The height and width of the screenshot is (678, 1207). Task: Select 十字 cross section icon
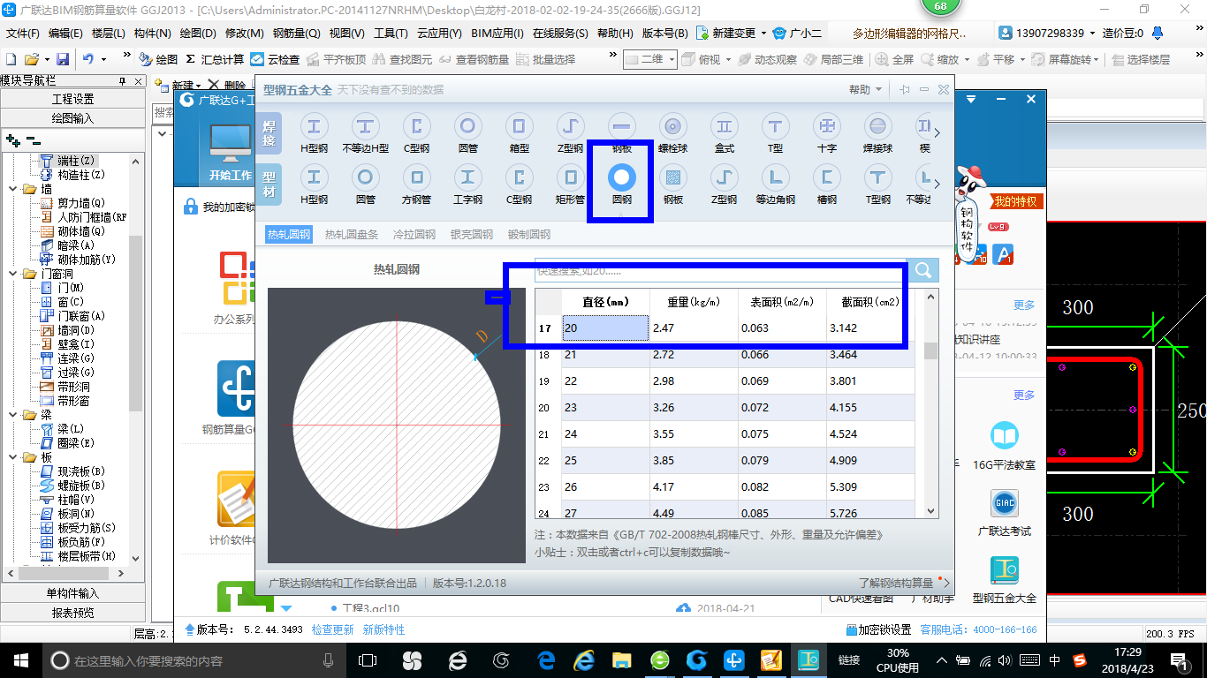click(826, 133)
